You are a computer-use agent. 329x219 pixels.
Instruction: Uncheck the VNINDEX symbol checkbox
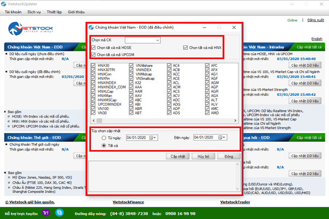click(131, 70)
